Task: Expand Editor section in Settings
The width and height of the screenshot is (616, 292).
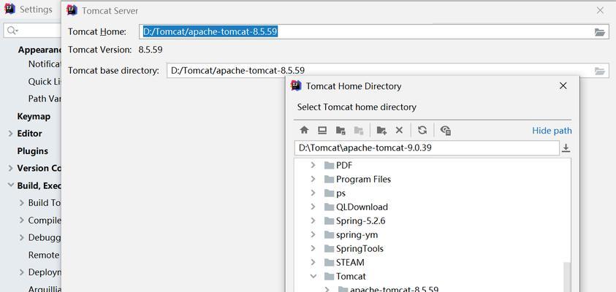Action: coord(11,134)
